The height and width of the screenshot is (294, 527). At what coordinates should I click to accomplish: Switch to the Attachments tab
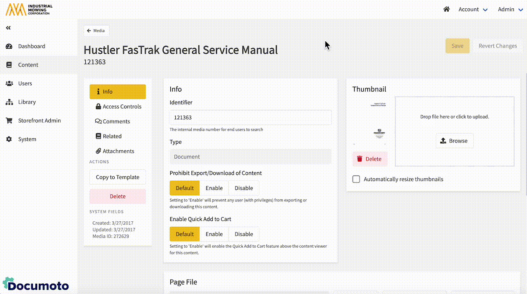pos(118,151)
